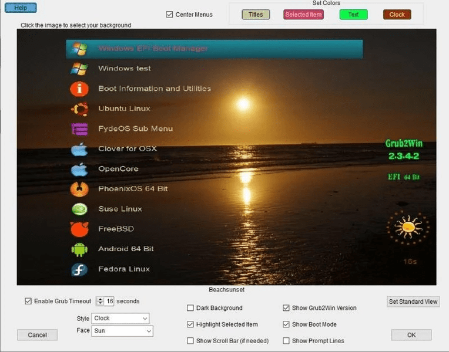Click the orange Boot Information icon
The image size is (449, 352).
(x=79, y=89)
